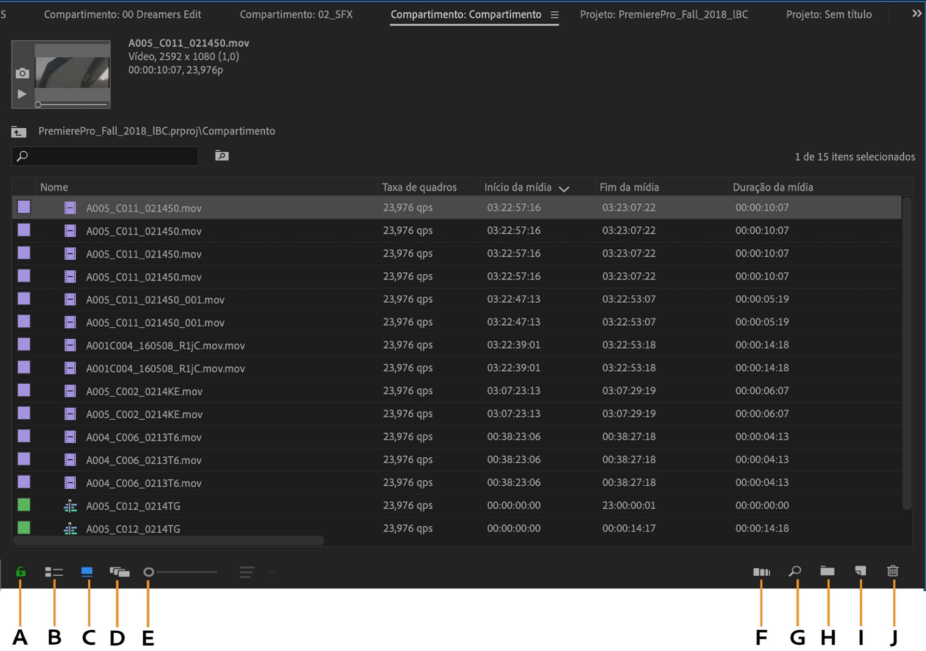Click the New Item icon
Screen dimensions: 926x651
[860, 571]
